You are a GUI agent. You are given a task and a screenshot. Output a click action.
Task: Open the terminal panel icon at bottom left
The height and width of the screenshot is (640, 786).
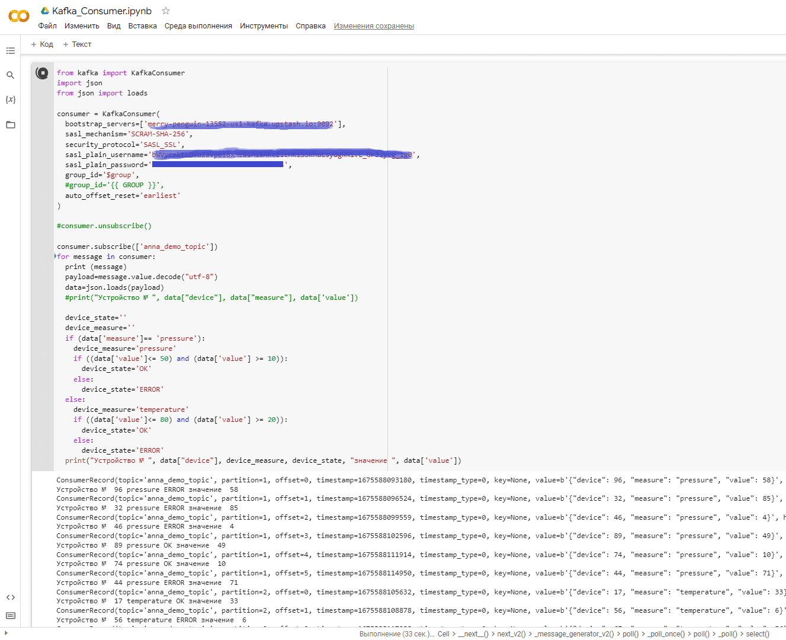pyautogui.click(x=10, y=616)
